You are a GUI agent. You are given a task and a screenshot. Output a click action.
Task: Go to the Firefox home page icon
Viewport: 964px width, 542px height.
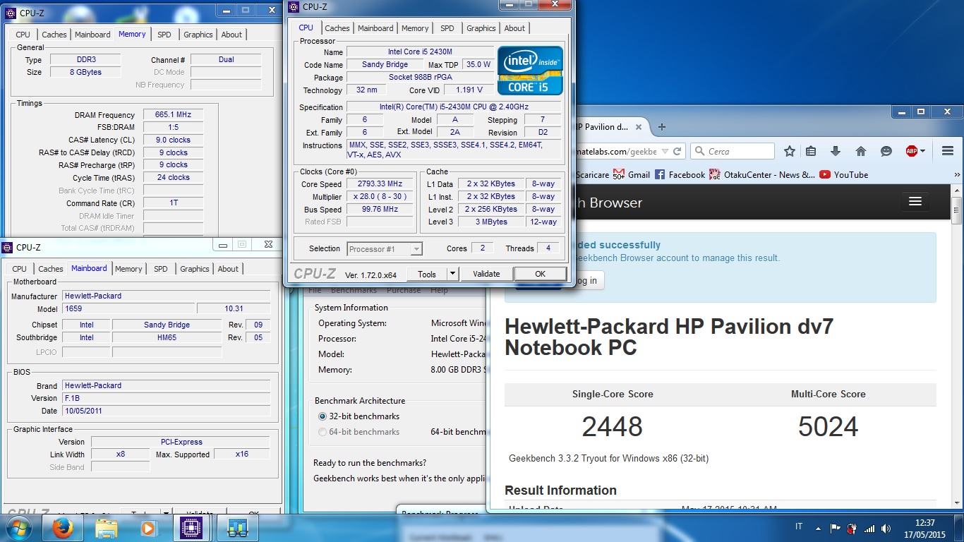[861, 151]
